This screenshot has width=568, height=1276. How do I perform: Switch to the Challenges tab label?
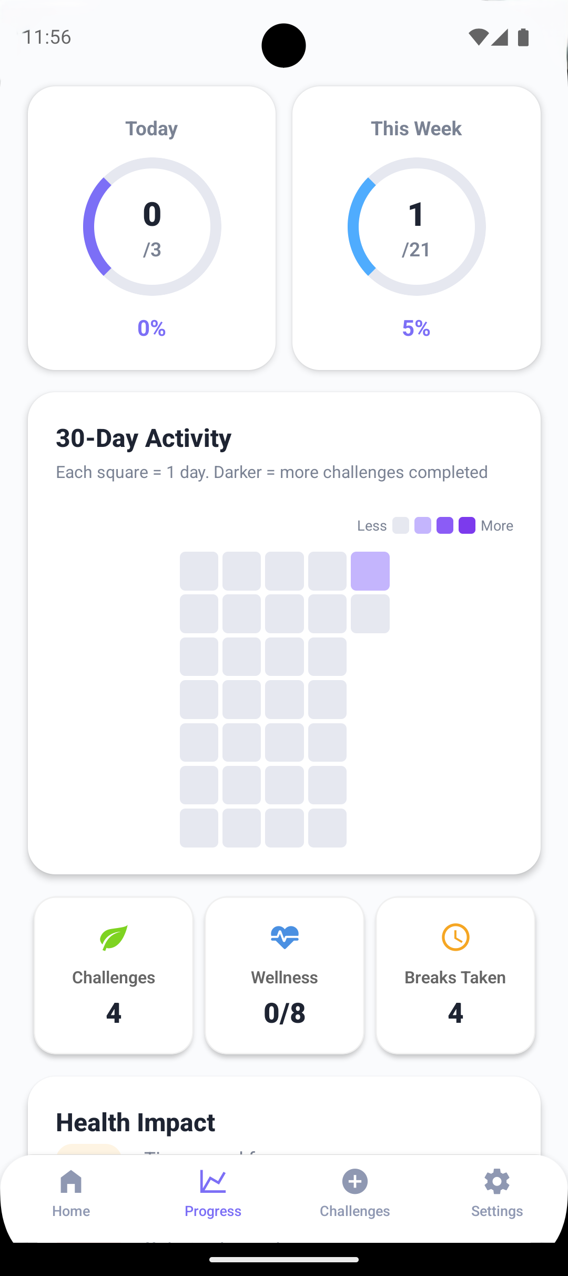click(355, 1211)
